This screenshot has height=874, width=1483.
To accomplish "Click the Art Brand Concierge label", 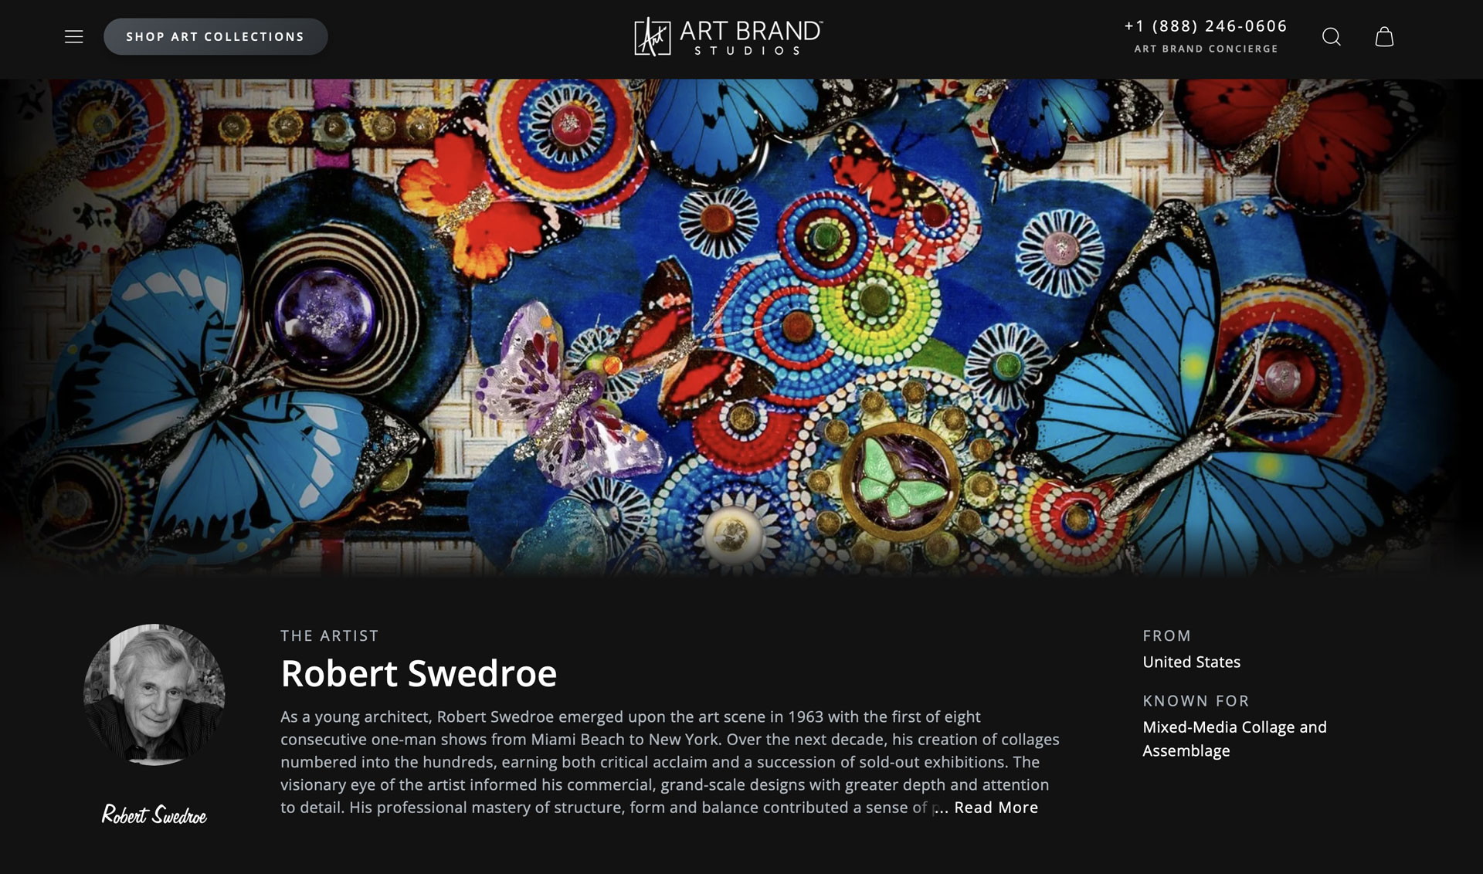I will [x=1206, y=49].
